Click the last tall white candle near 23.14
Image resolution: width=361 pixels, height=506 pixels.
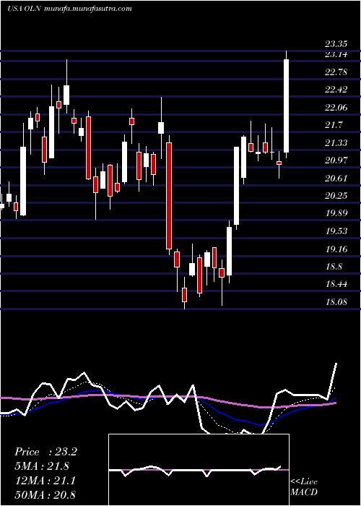(286, 106)
